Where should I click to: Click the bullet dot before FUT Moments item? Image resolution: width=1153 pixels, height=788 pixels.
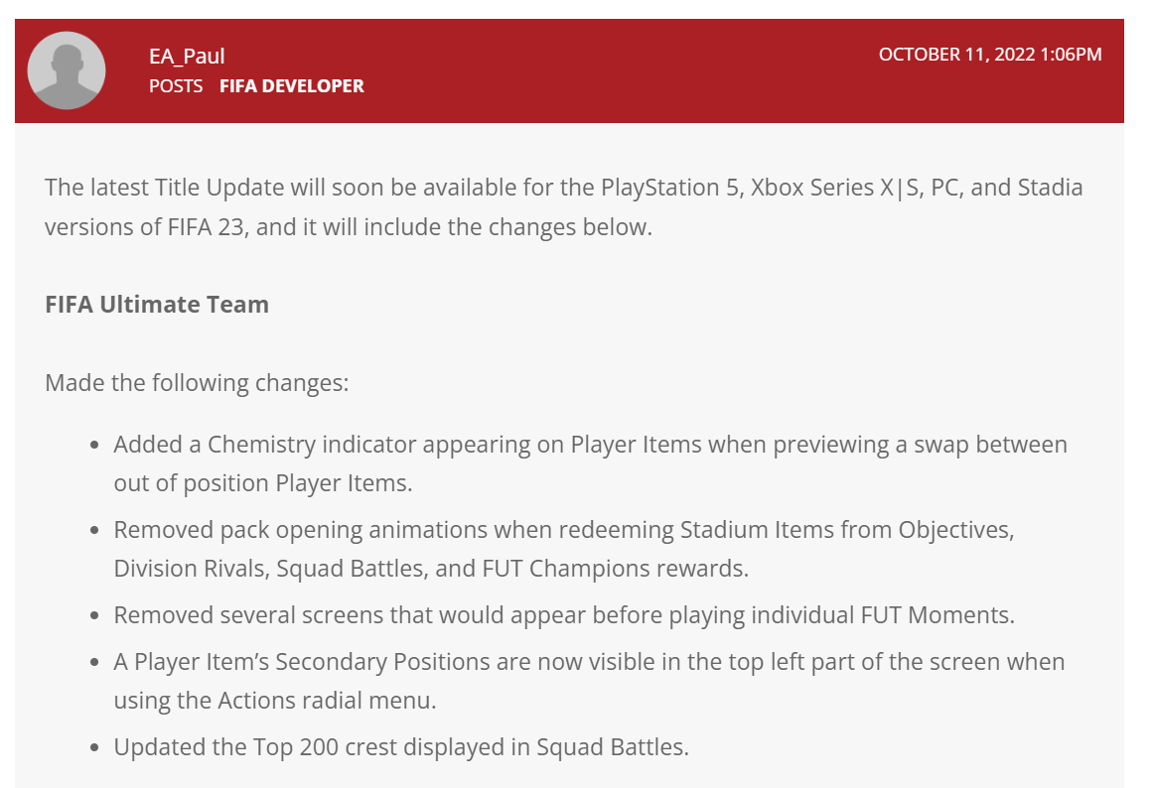pos(94,616)
